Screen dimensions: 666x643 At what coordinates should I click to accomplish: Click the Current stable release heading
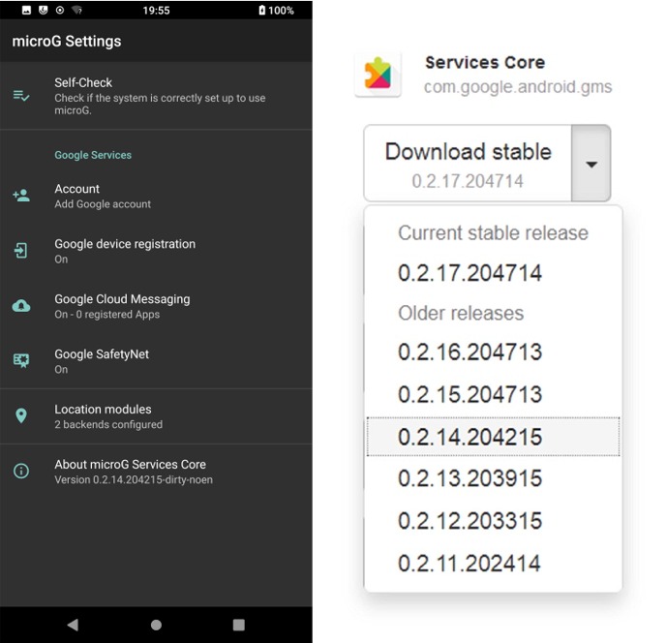tap(493, 232)
